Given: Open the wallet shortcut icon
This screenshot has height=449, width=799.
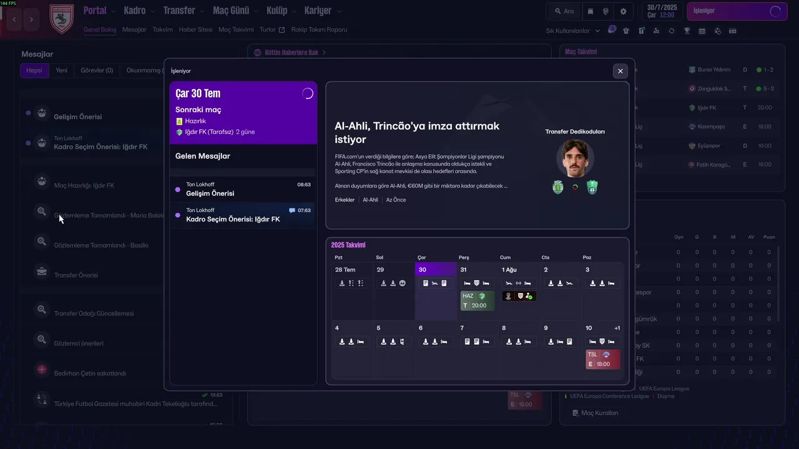Looking at the screenshot, I should (732, 31).
